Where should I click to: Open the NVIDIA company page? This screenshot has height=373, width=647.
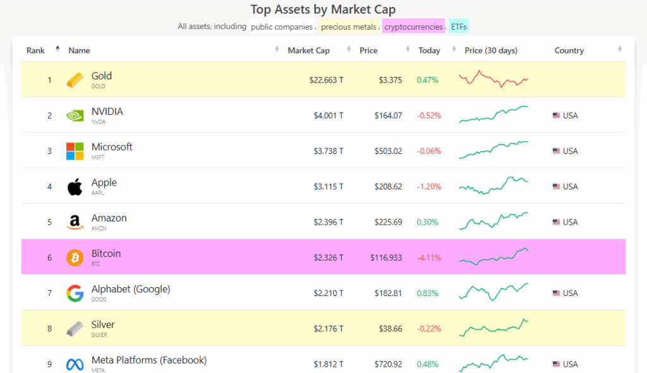[x=107, y=111]
